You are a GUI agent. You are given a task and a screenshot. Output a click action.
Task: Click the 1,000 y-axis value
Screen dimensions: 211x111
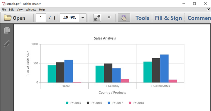pyautogui.click(x=35, y=44)
